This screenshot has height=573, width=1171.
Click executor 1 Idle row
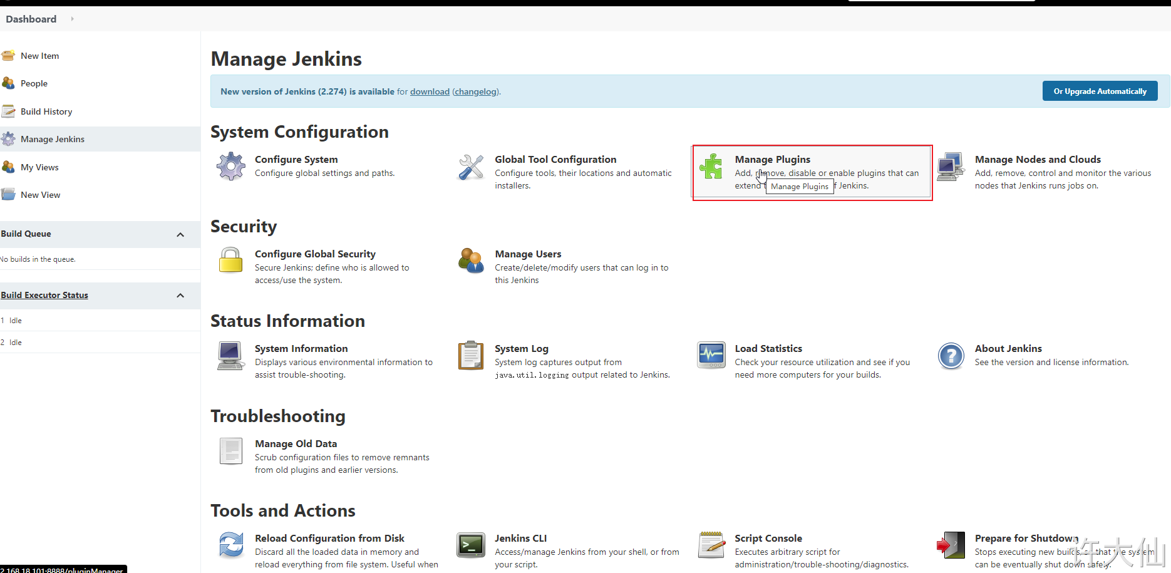pos(100,321)
